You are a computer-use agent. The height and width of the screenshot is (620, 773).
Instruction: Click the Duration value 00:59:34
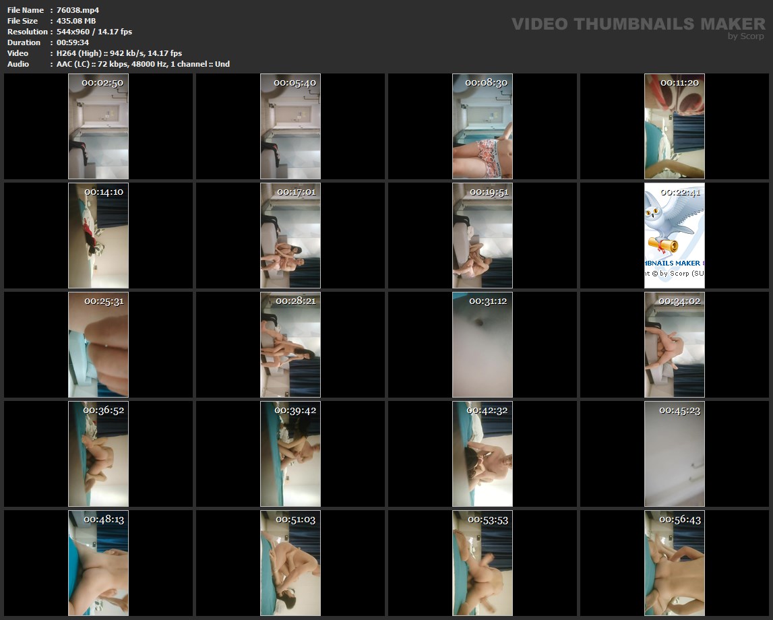pos(73,42)
